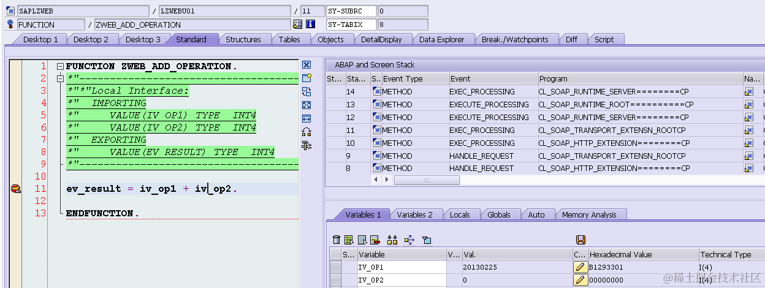Click the function gear icon beside FUNCTION field

tap(10, 25)
